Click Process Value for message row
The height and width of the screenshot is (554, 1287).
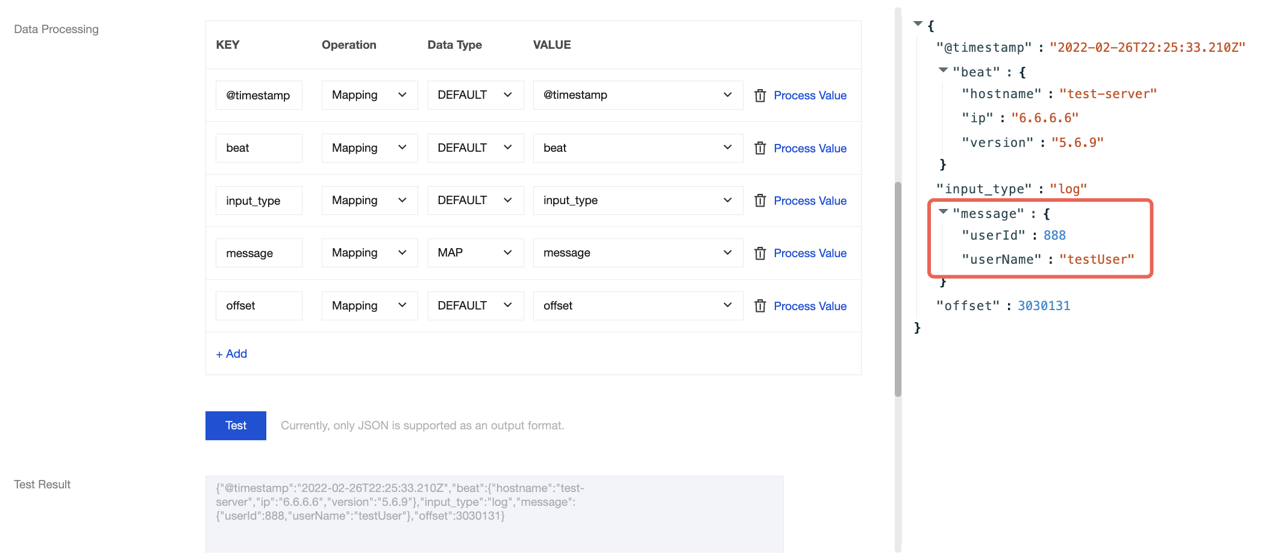point(810,254)
